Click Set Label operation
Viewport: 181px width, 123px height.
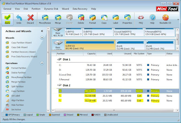click(x=16, y=96)
